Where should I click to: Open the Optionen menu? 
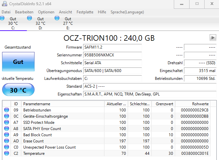[46, 12]
